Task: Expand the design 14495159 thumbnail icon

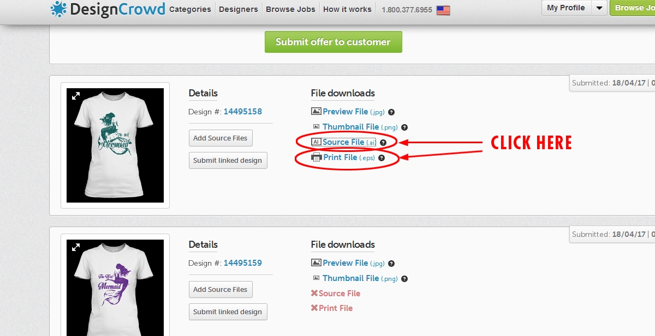Action: (76, 247)
